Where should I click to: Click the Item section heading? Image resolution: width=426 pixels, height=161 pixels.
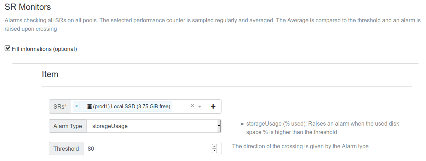tap(50, 74)
